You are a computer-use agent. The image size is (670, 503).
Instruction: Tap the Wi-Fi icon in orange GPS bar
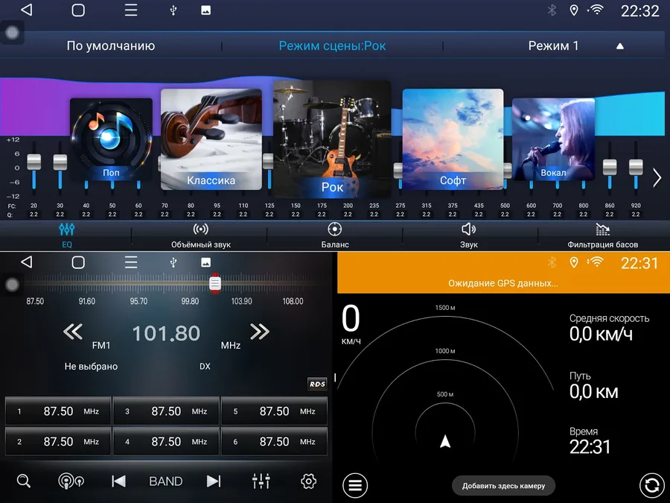pos(596,262)
